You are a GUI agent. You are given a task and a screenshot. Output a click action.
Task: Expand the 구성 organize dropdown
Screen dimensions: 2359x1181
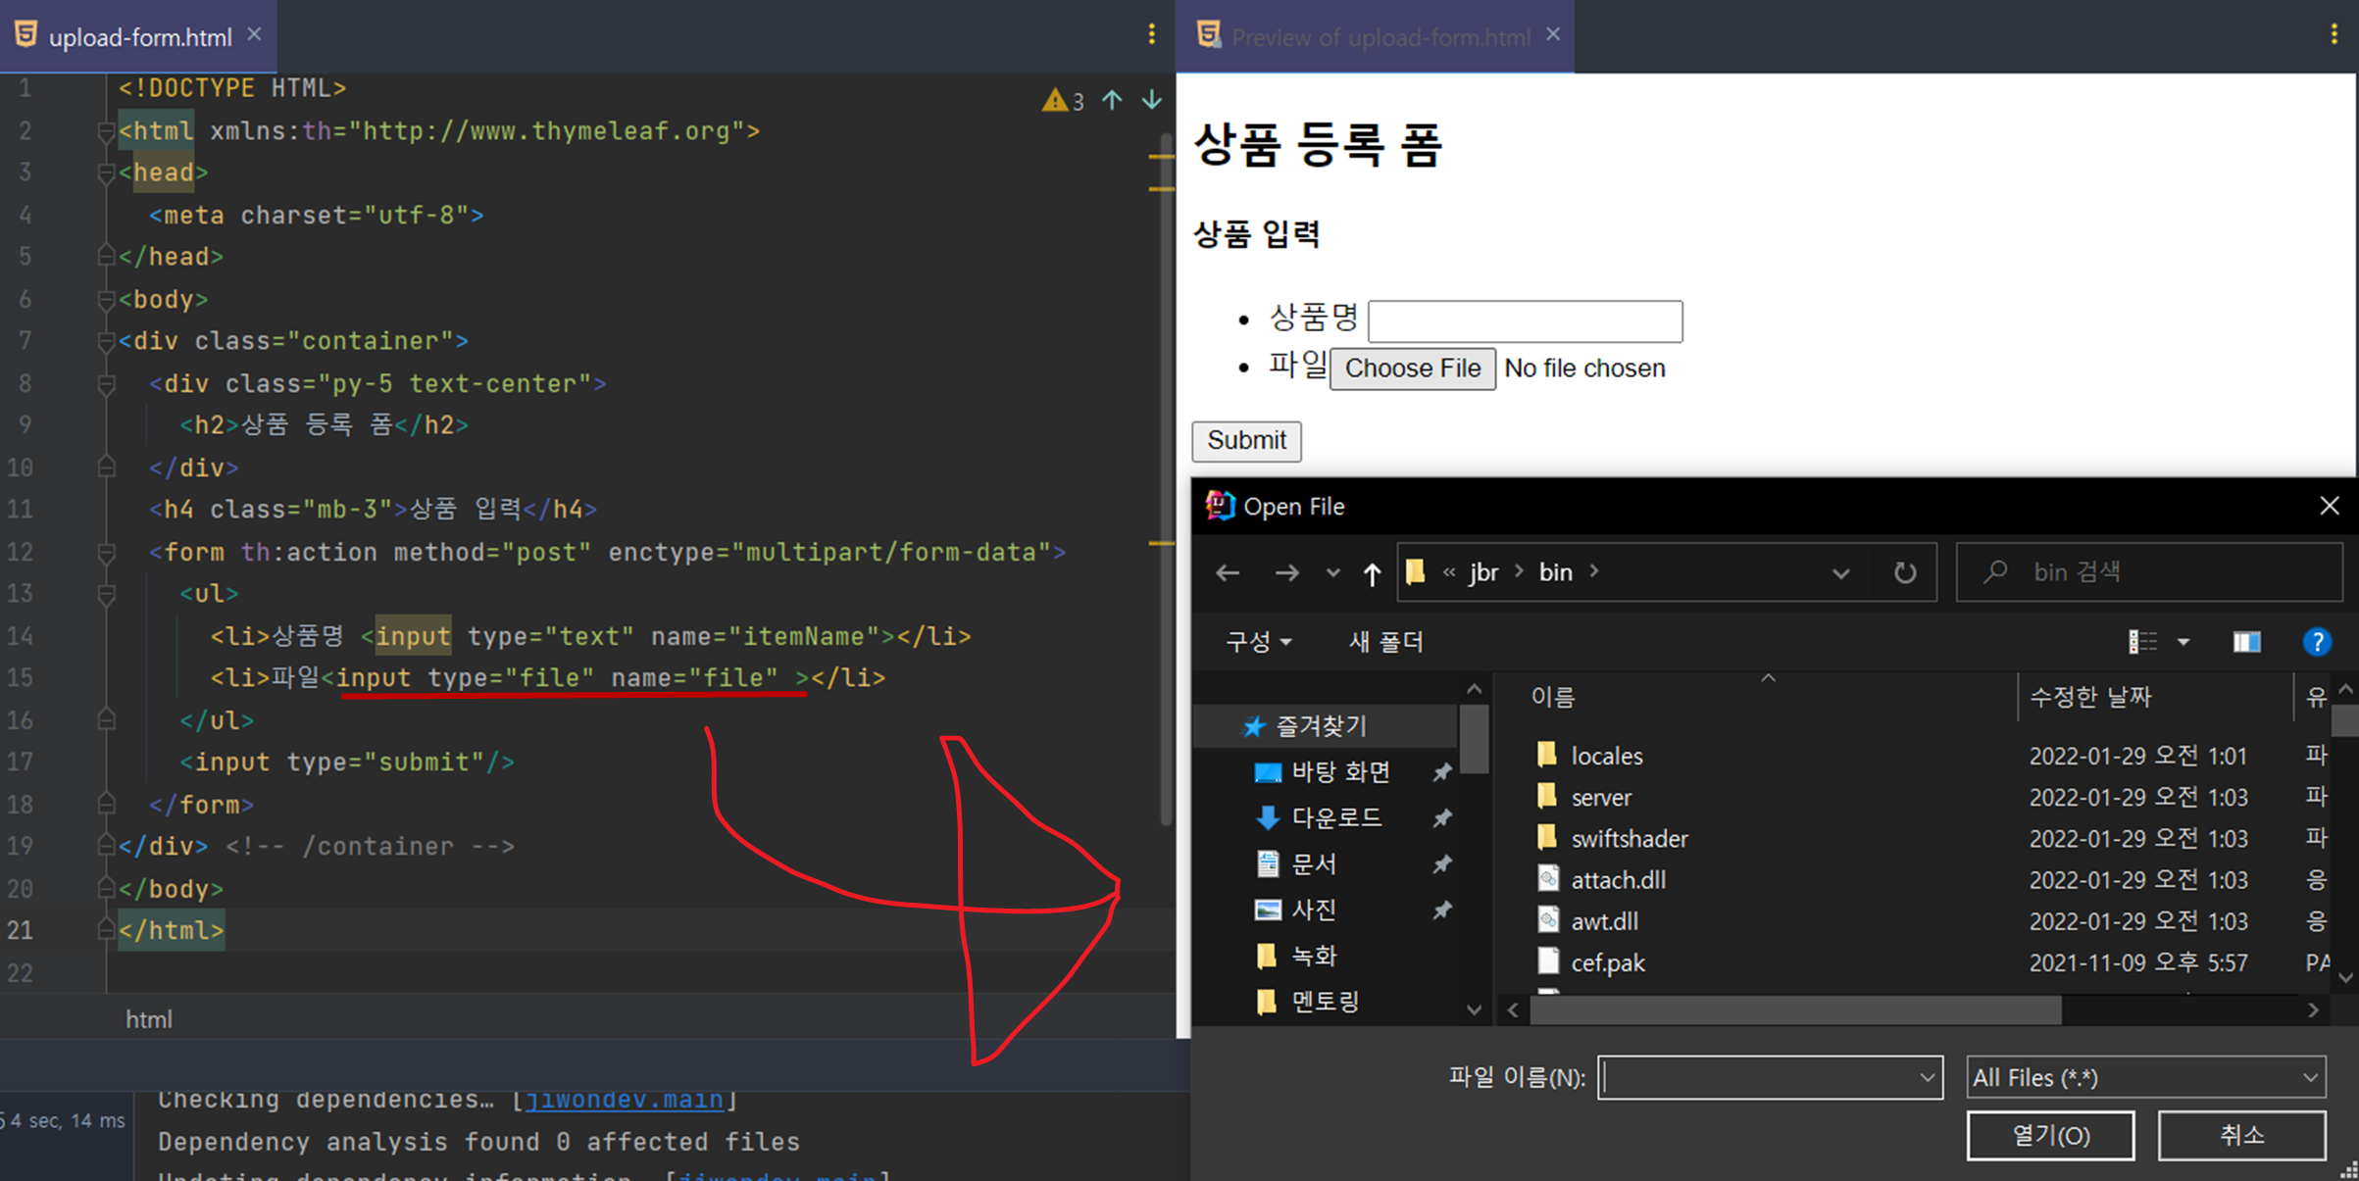coord(1258,642)
